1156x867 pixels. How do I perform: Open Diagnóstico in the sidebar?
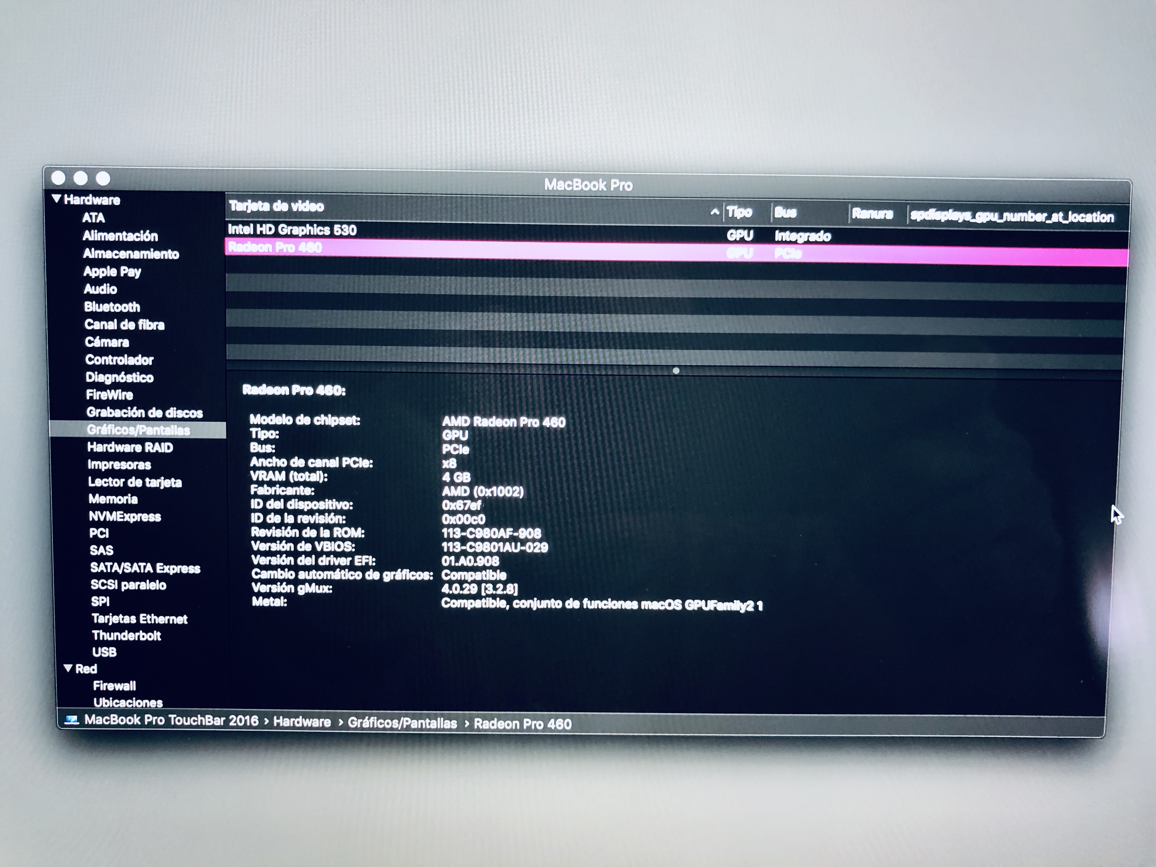[120, 377]
